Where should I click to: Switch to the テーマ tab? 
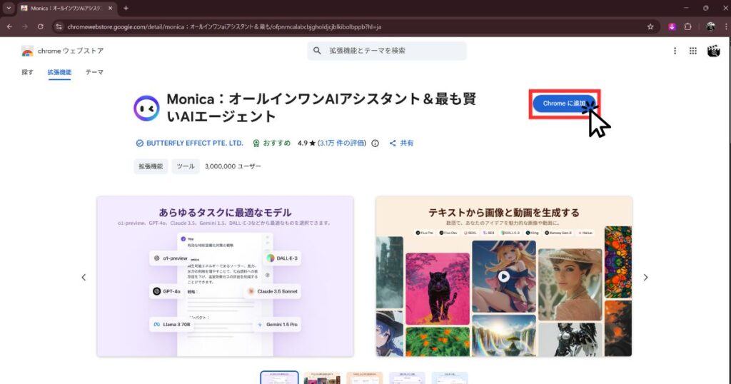(94, 72)
